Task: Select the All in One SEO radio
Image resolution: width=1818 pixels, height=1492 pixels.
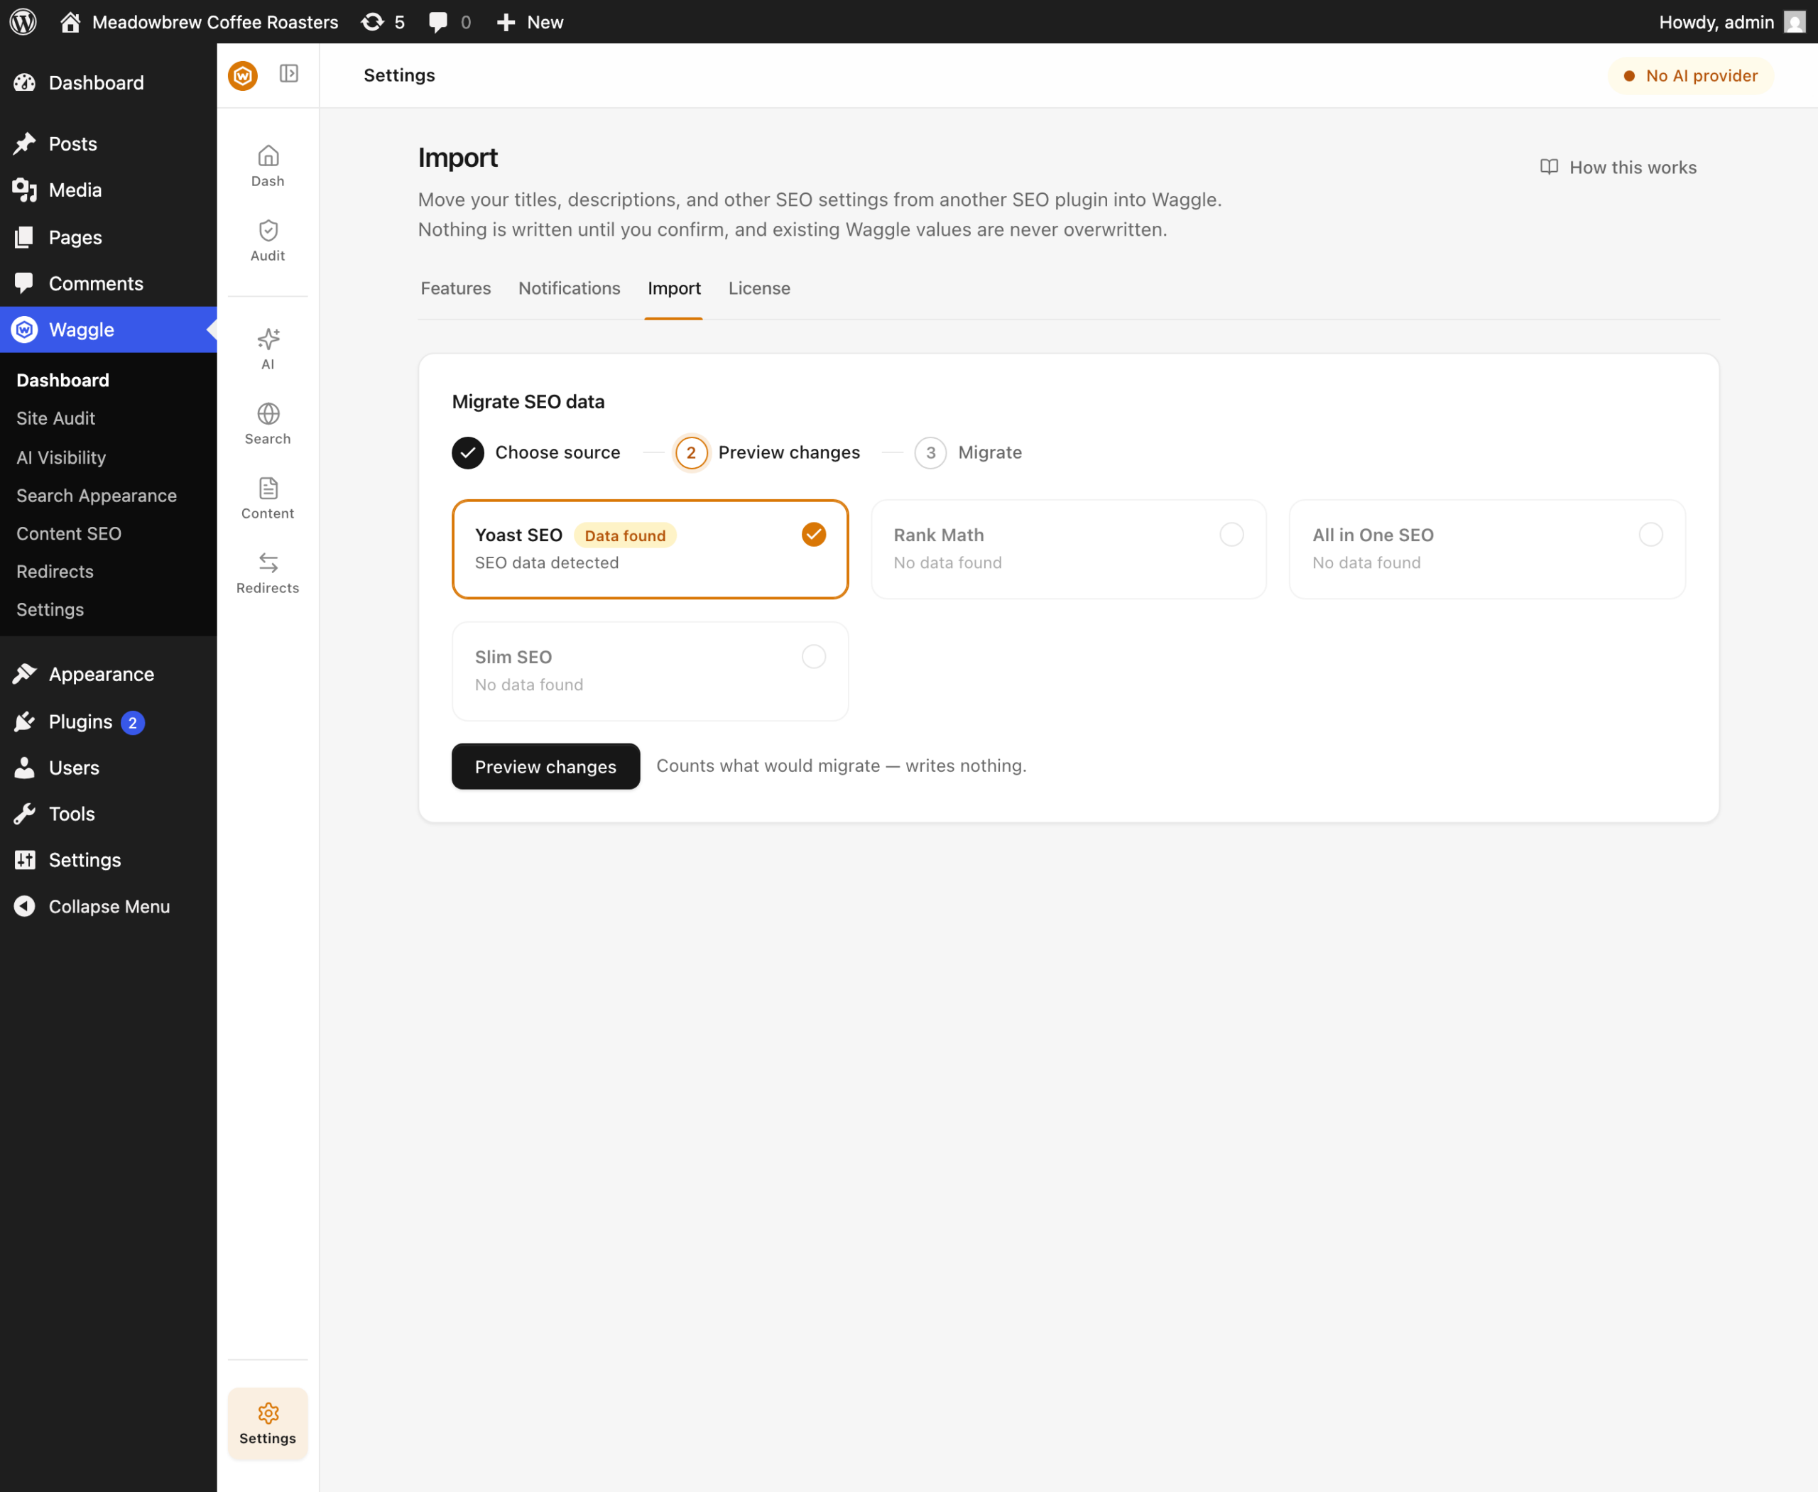Action: coord(1650,535)
